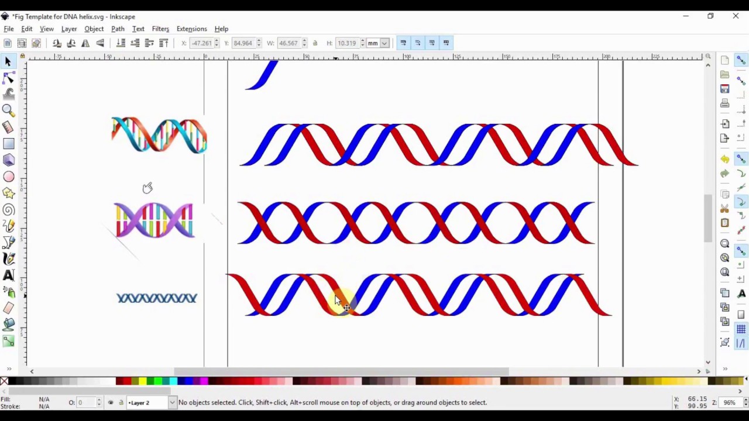
Task: Open the File menu
Action: (x=9, y=29)
